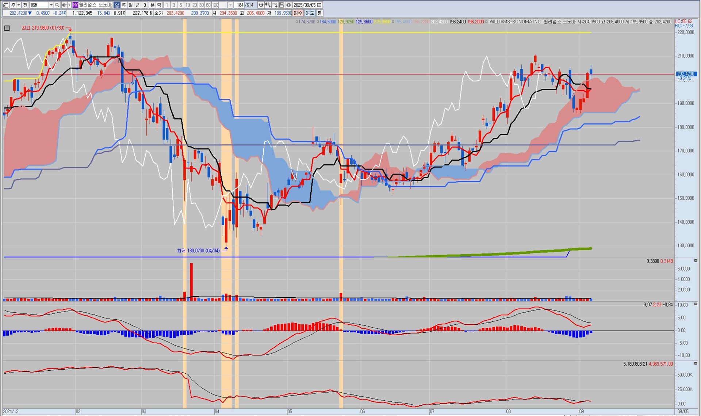Expand the minute interval dropdown after 120
701x416 pixels.
230,5
